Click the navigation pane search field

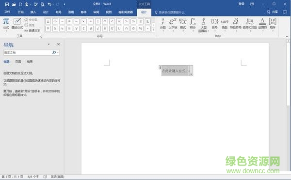tap(27, 53)
